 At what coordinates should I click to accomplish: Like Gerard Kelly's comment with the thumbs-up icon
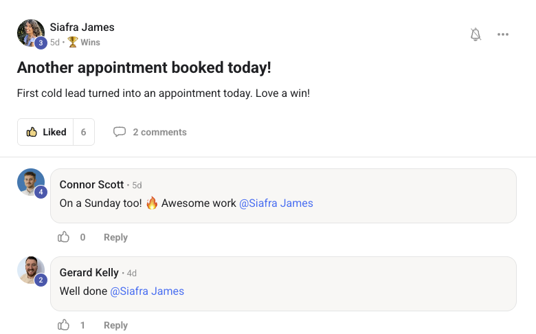pyautogui.click(x=64, y=325)
